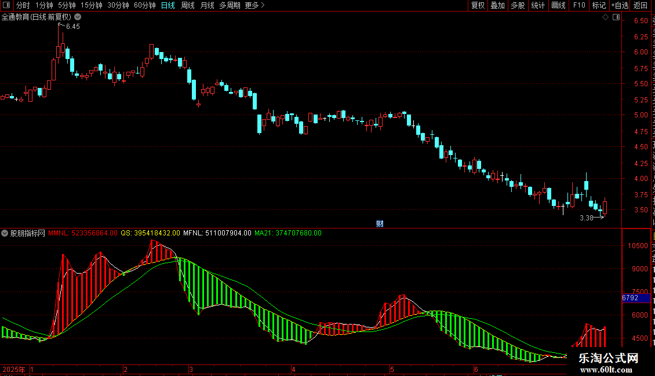
Task: Click the QS: 395418432.00 label
Action: click(x=150, y=234)
